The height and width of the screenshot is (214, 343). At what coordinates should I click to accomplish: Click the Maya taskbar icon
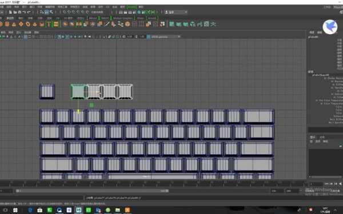pos(78,210)
